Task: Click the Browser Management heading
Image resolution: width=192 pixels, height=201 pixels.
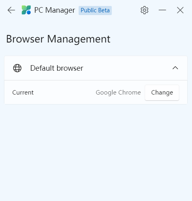Action: click(x=58, y=39)
